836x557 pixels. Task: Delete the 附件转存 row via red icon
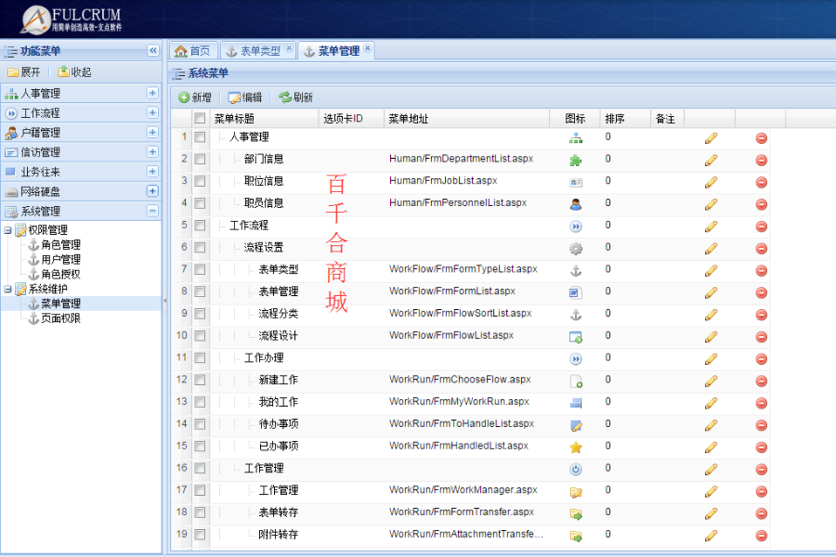[762, 536]
